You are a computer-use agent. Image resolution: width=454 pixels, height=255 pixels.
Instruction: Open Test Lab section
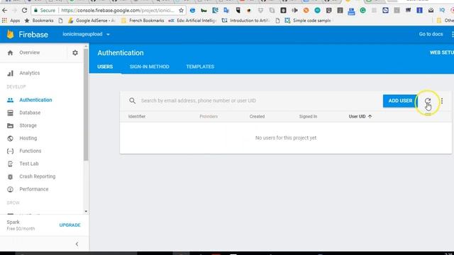29,164
